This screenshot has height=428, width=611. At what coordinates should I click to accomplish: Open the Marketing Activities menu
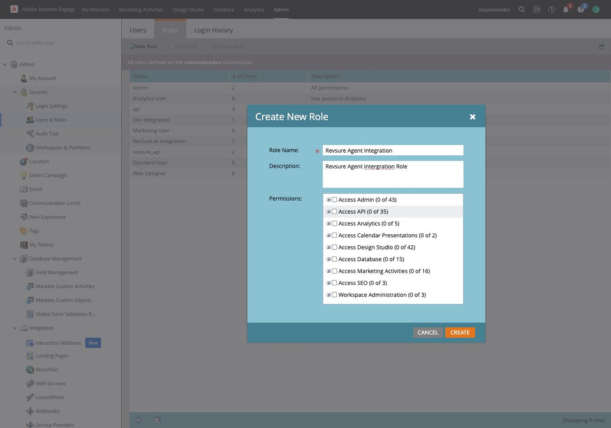[141, 10]
